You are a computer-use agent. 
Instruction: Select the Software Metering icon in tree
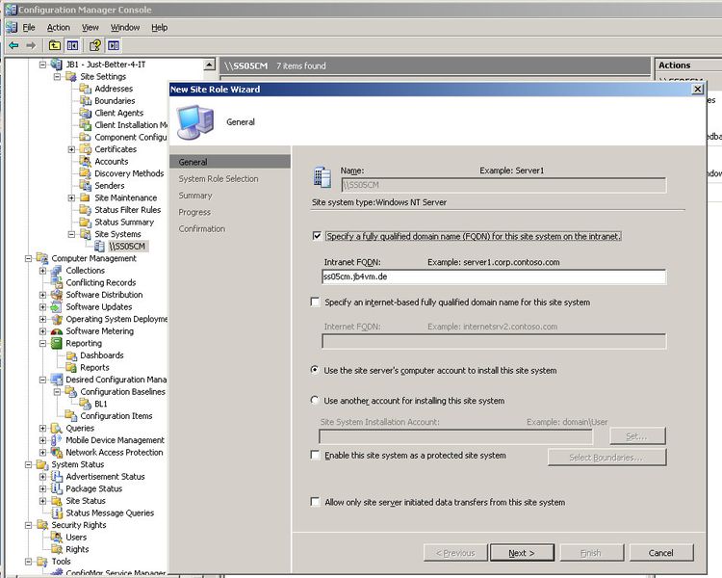pyautogui.click(x=57, y=331)
